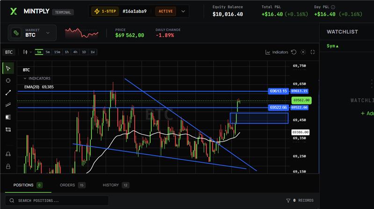Select the blue rectangle zone on chart
Screen dimensions: 374x209
click(259, 118)
